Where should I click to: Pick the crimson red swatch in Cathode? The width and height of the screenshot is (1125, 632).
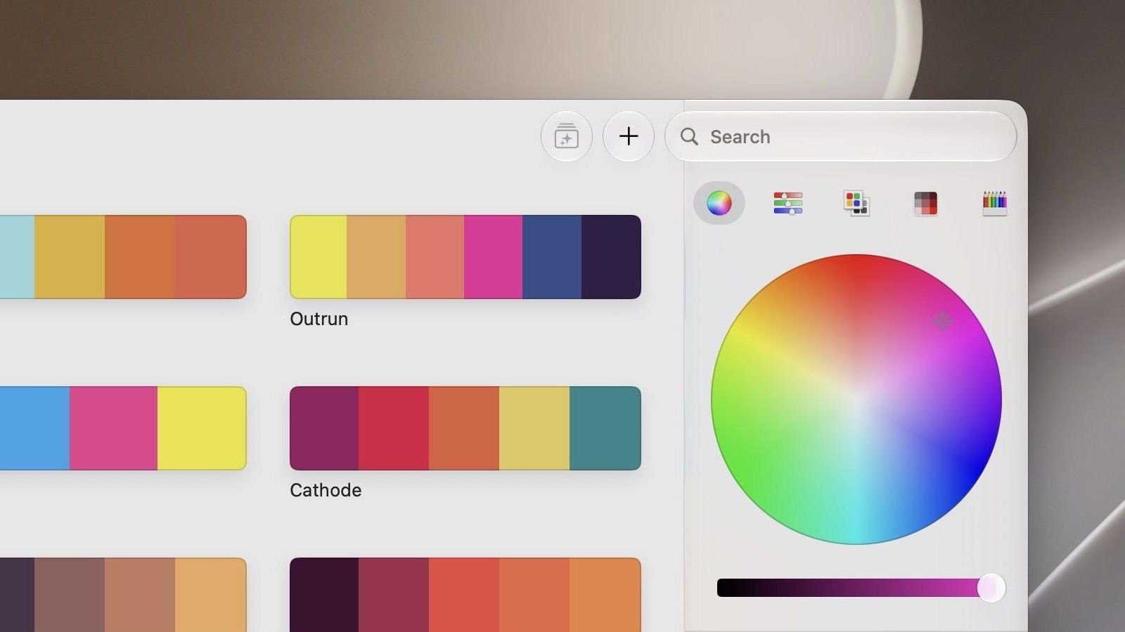[394, 428]
